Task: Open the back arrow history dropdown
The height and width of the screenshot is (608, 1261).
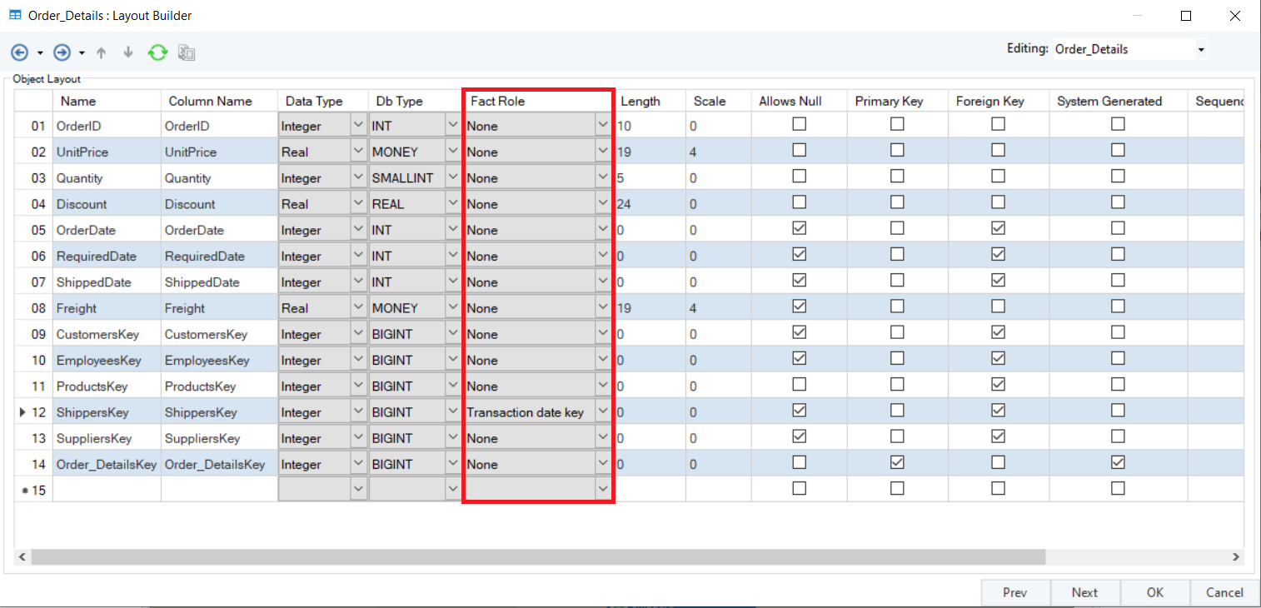Action: [40, 53]
